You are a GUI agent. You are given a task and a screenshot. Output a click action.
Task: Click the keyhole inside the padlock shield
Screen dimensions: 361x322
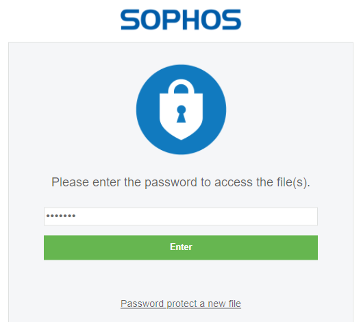tap(182, 114)
